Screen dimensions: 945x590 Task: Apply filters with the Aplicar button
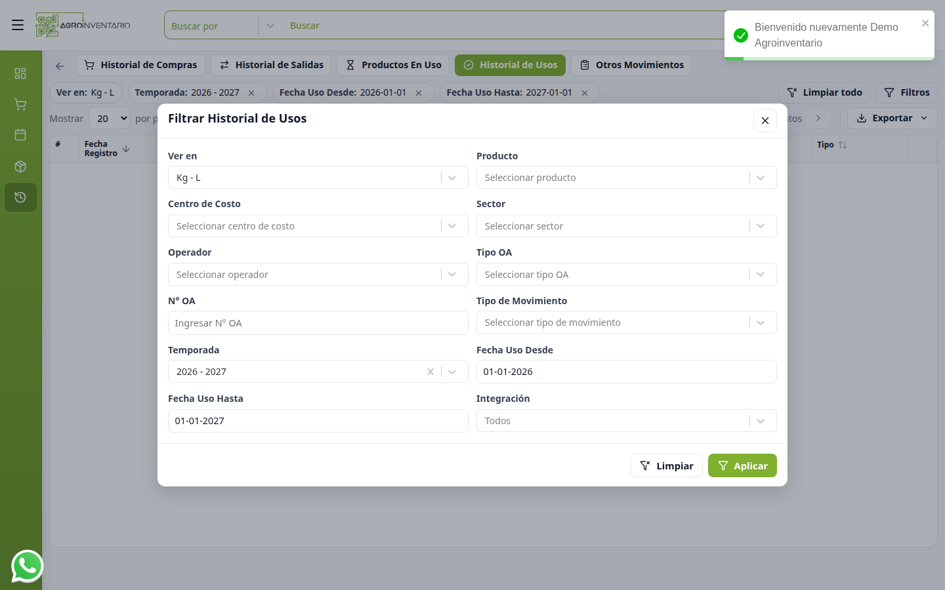coord(742,465)
